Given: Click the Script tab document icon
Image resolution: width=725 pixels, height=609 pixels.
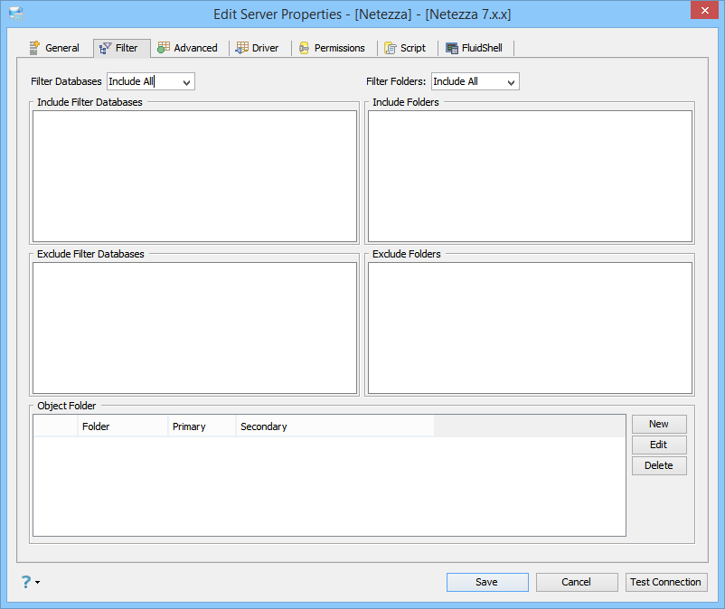Looking at the screenshot, I should pos(391,48).
